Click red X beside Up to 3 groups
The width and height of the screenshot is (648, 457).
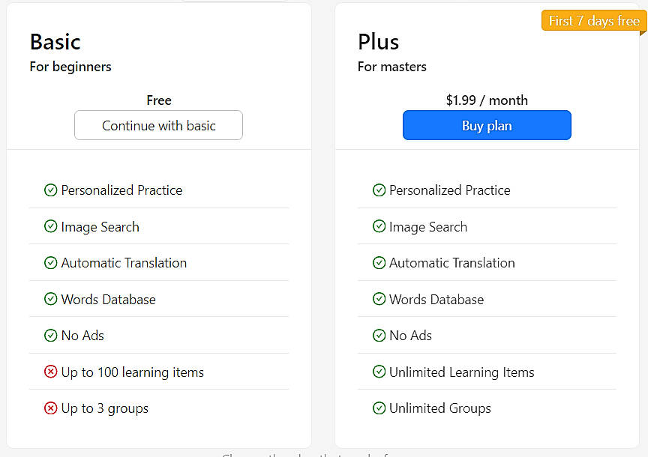50,408
